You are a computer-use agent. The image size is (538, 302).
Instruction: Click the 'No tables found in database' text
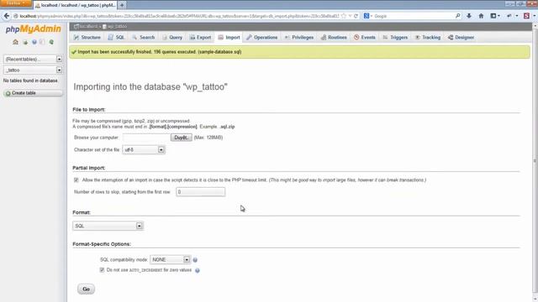click(30, 81)
